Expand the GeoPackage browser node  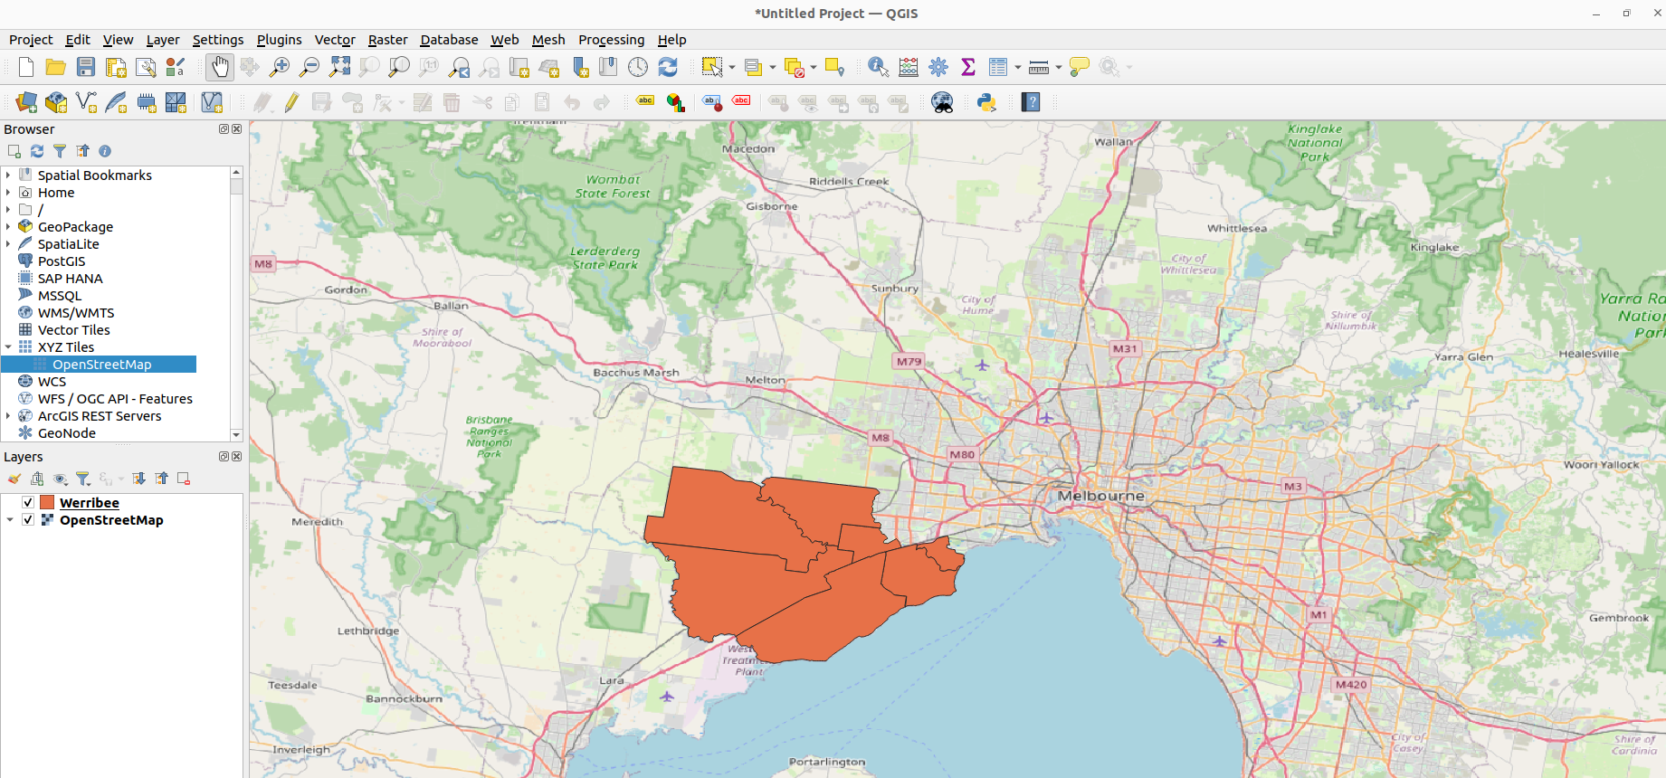tap(8, 227)
